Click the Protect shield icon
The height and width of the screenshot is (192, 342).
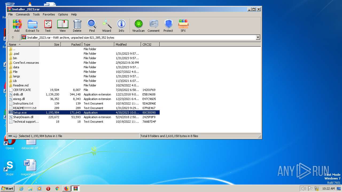[x=168, y=26]
